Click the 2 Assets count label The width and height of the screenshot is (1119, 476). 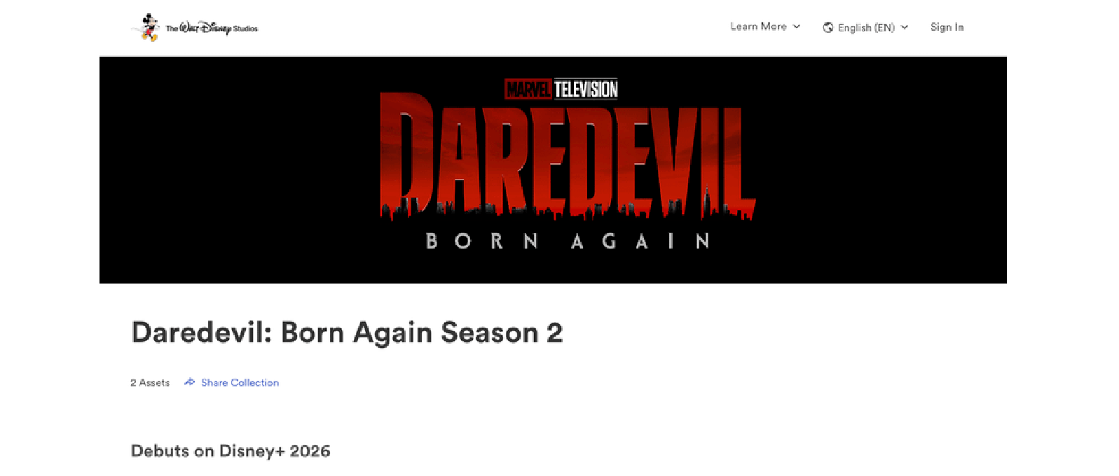pyautogui.click(x=150, y=382)
